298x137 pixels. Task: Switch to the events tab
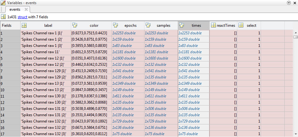tap(15, 9)
